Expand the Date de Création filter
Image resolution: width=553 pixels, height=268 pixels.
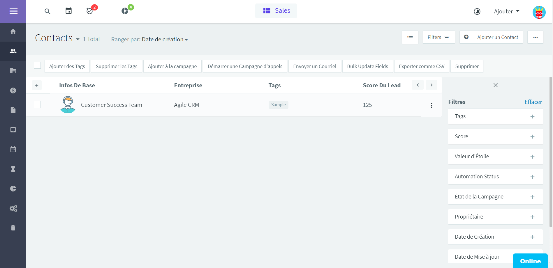495,237
